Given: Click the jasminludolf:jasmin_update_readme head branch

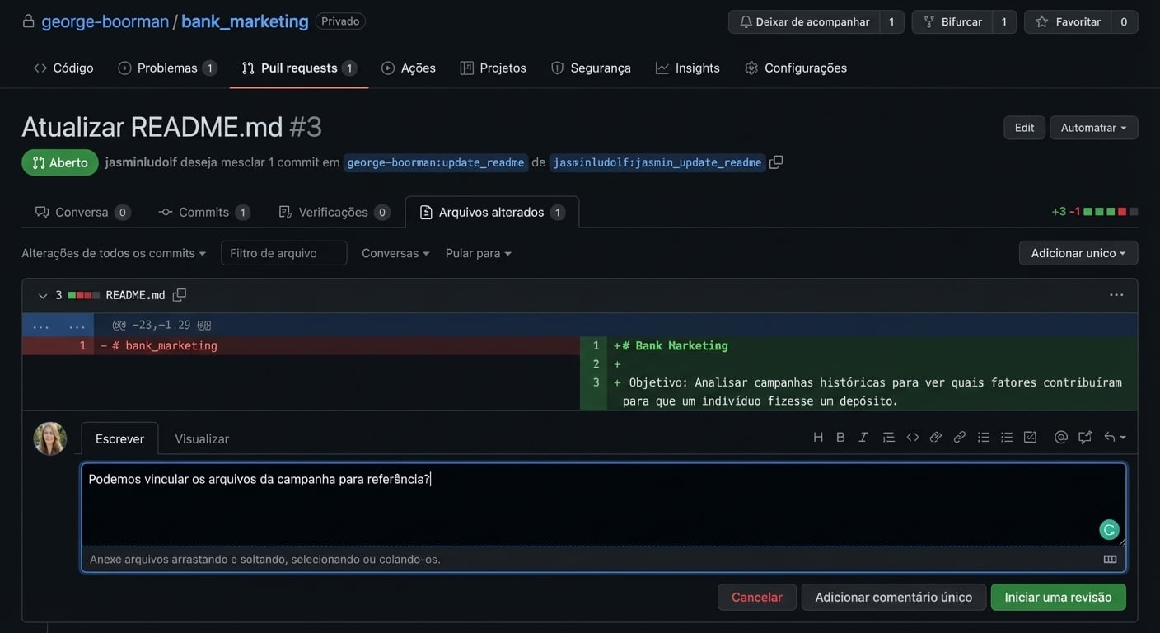Looking at the screenshot, I should coord(657,162).
